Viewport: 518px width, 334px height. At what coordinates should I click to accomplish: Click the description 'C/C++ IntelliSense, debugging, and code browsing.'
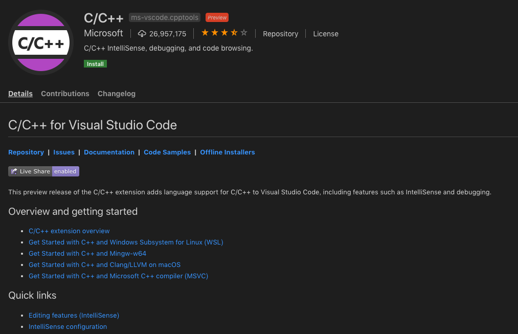(x=168, y=48)
